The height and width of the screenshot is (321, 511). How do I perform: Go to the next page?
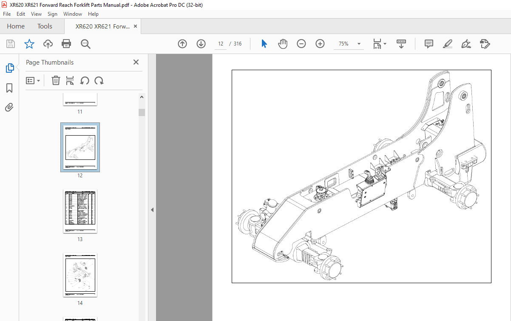201,43
